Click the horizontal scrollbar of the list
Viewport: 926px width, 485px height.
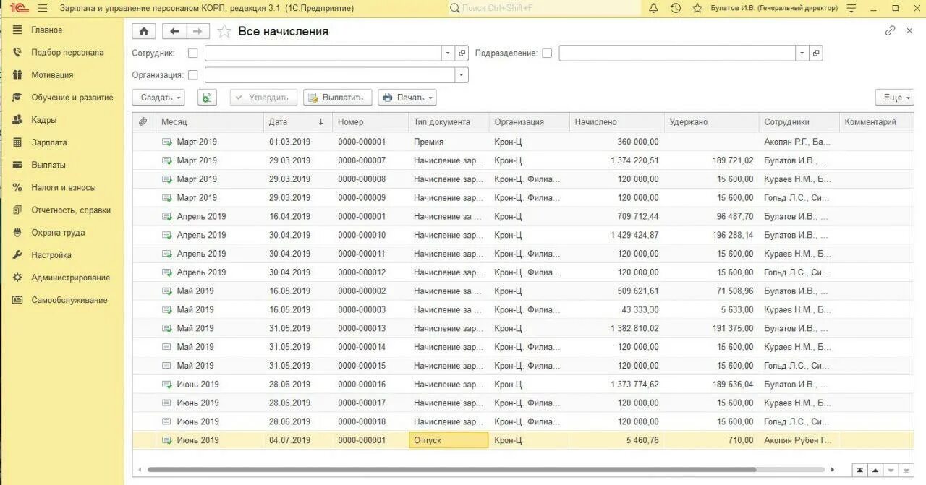(452, 469)
